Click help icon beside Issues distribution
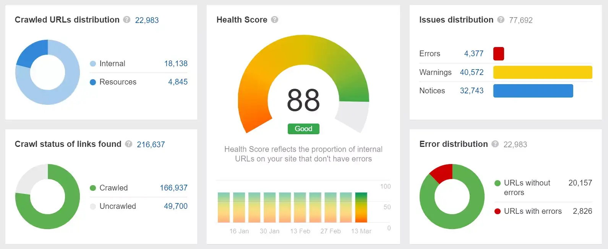The width and height of the screenshot is (608, 249). [501, 20]
